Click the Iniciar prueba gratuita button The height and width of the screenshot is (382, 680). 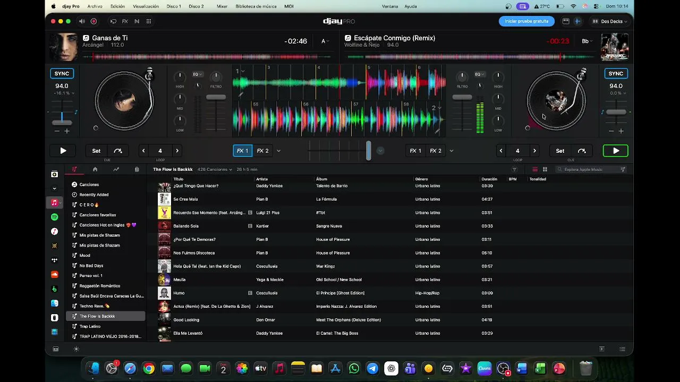(x=526, y=21)
